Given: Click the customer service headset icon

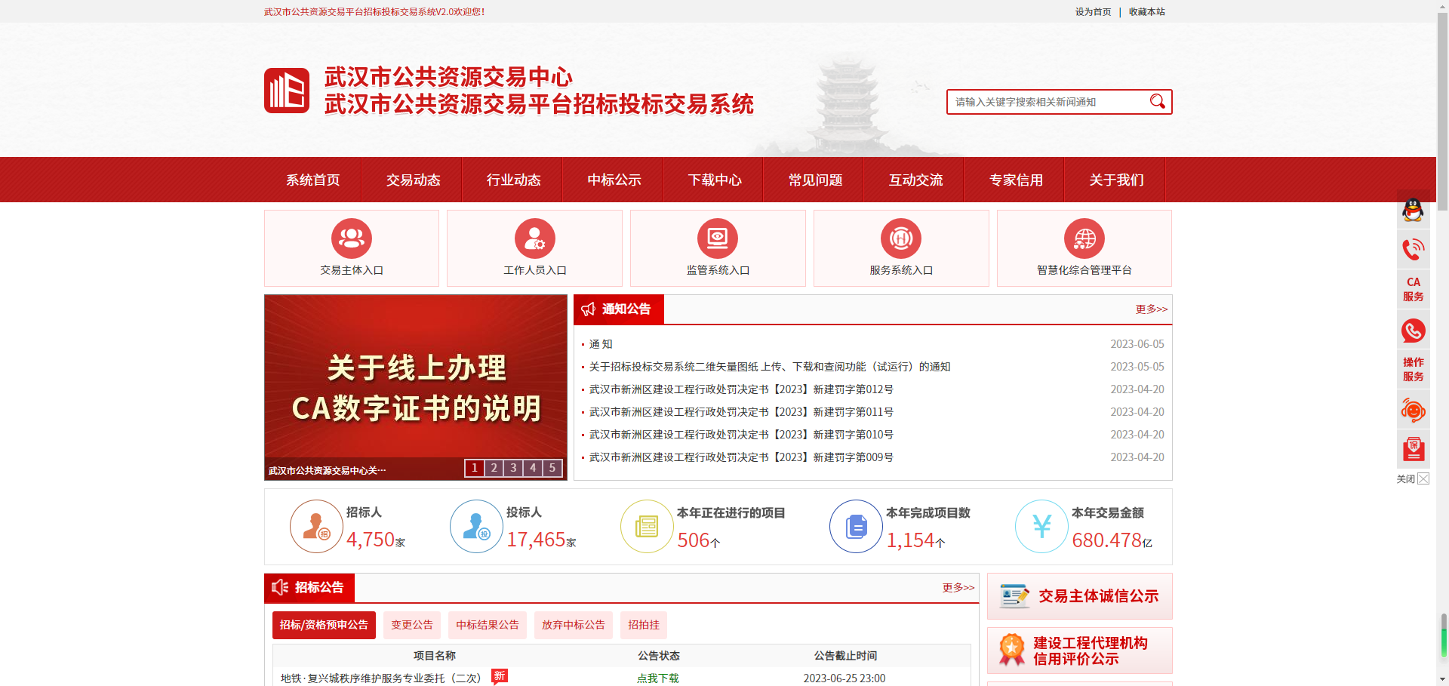Looking at the screenshot, I should point(1413,410).
